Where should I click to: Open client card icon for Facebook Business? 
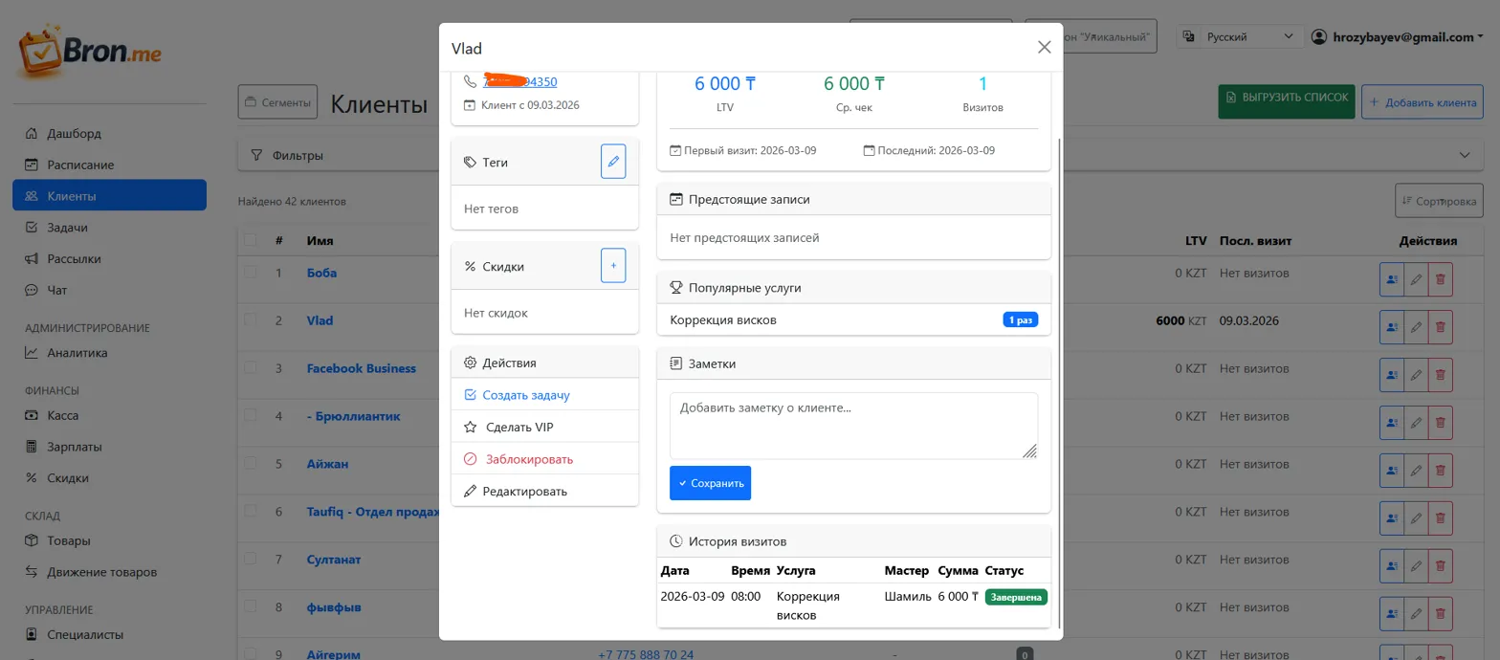[x=1391, y=375]
